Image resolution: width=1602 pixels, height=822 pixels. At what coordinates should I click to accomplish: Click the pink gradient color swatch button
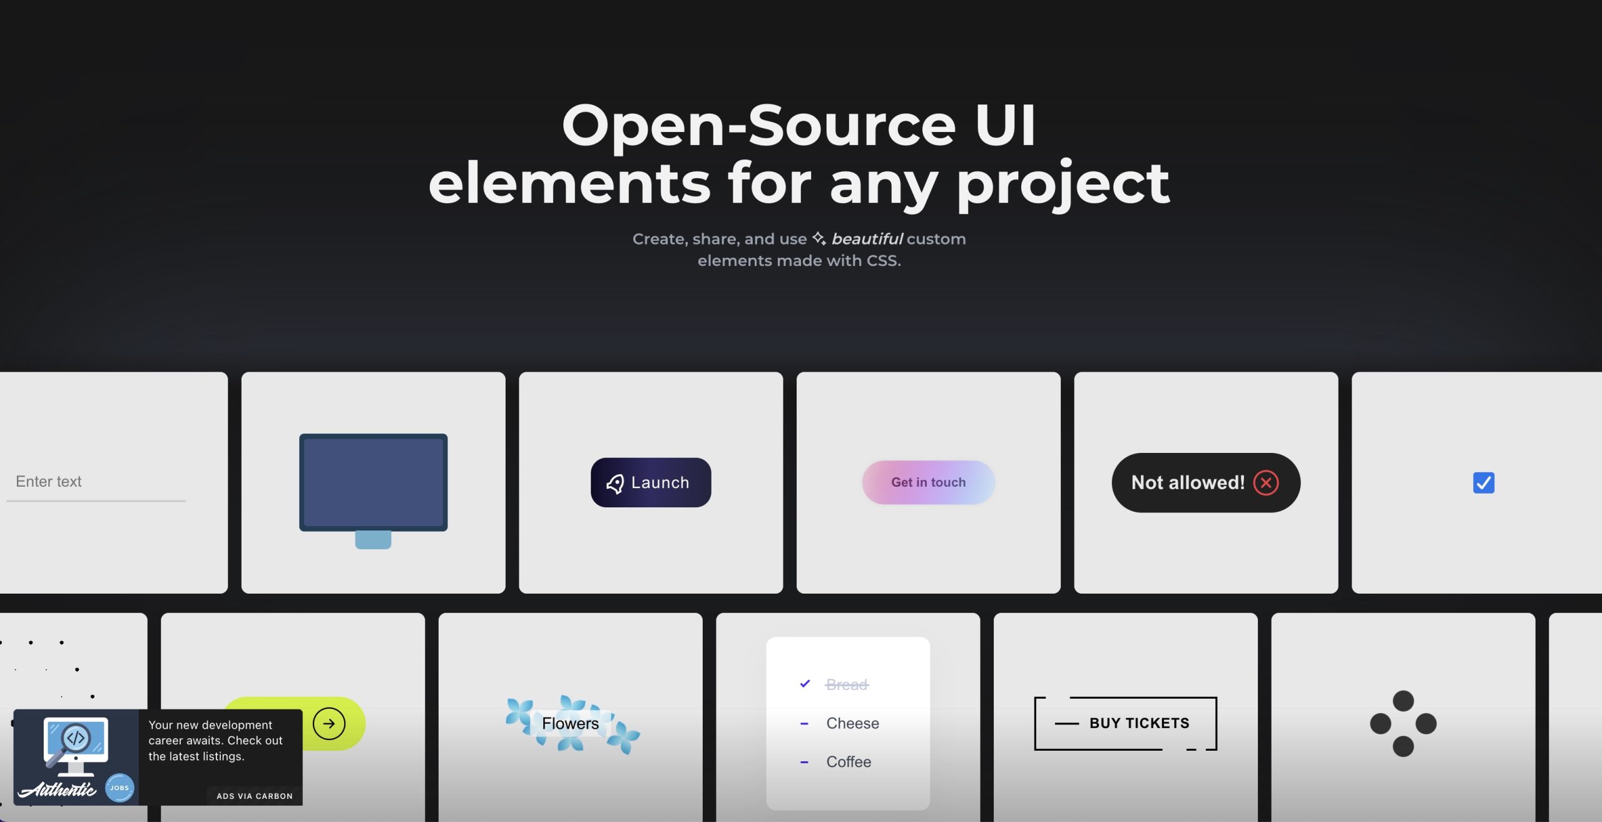928,482
